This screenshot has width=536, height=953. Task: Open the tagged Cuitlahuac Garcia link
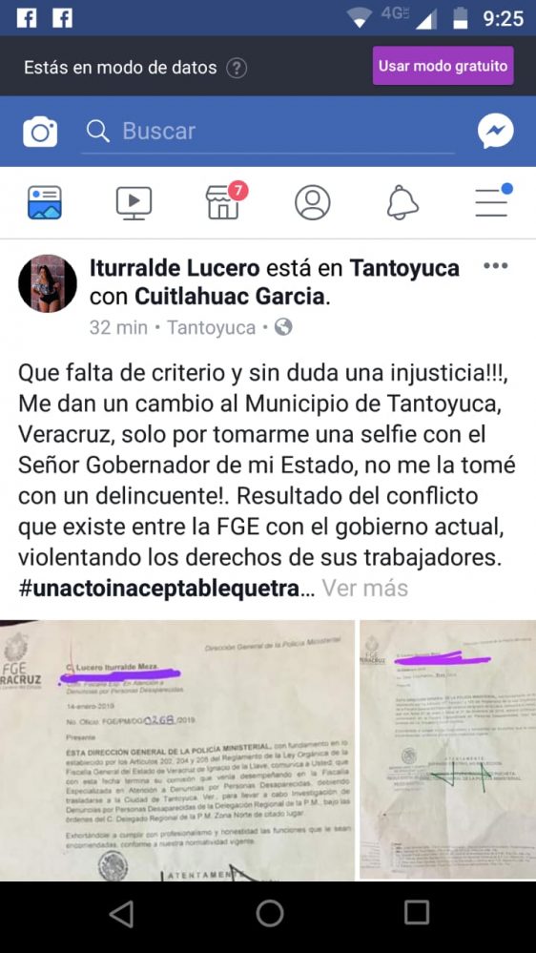click(229, 297)
